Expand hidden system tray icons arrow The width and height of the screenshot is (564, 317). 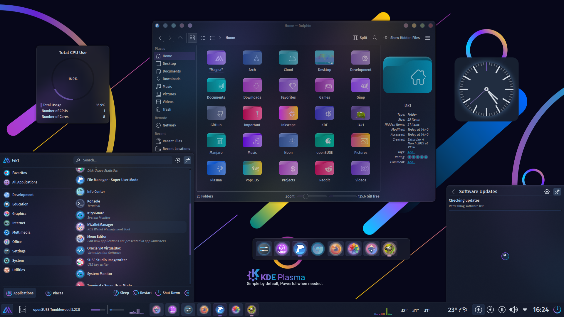pos(525,310)
